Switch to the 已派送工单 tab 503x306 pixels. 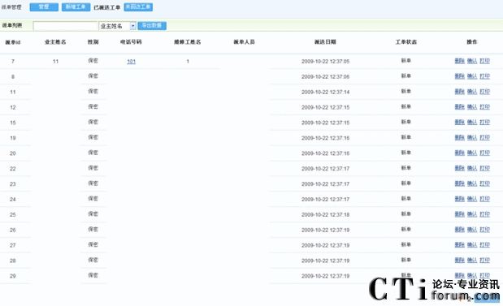(106, 7)
